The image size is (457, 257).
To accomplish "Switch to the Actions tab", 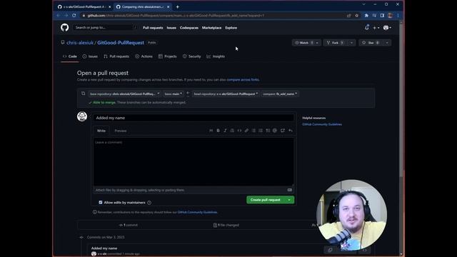I will 144,56.
